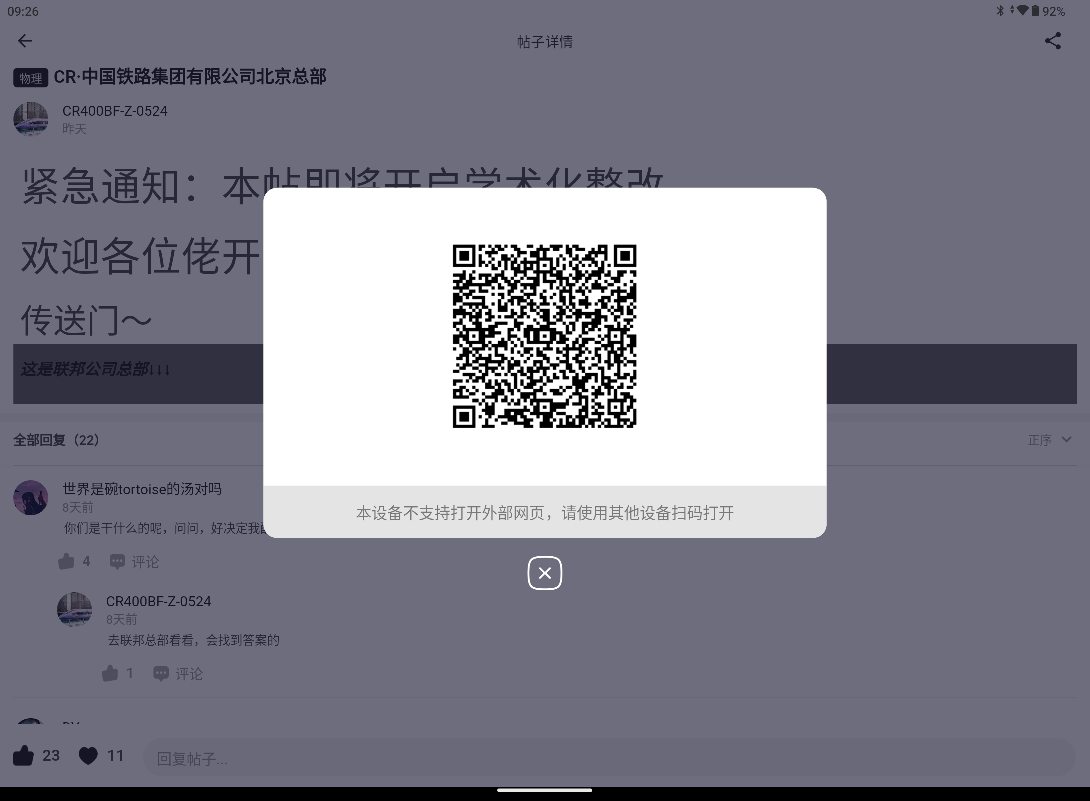Click the Bluetooth status icon

pyautogui.click(x=1000, y=11)
